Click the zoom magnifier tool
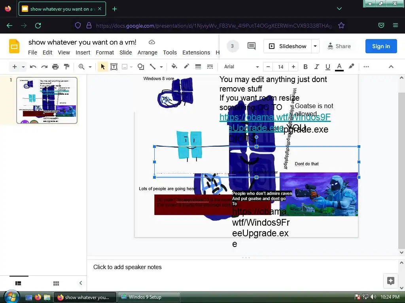Viewport: 405px width, 303px height. pos(81,67)
